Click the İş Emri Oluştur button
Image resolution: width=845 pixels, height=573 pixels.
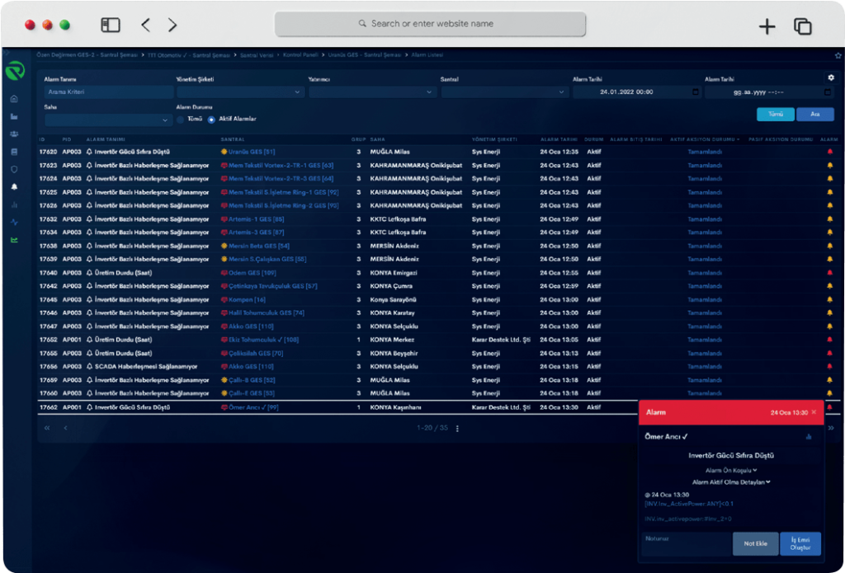800,544
